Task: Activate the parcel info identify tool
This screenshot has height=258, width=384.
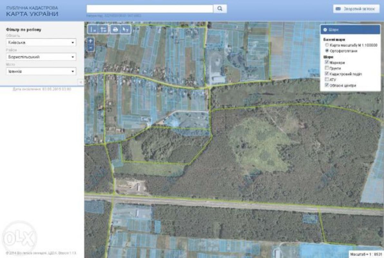Action: click(126, 29)
